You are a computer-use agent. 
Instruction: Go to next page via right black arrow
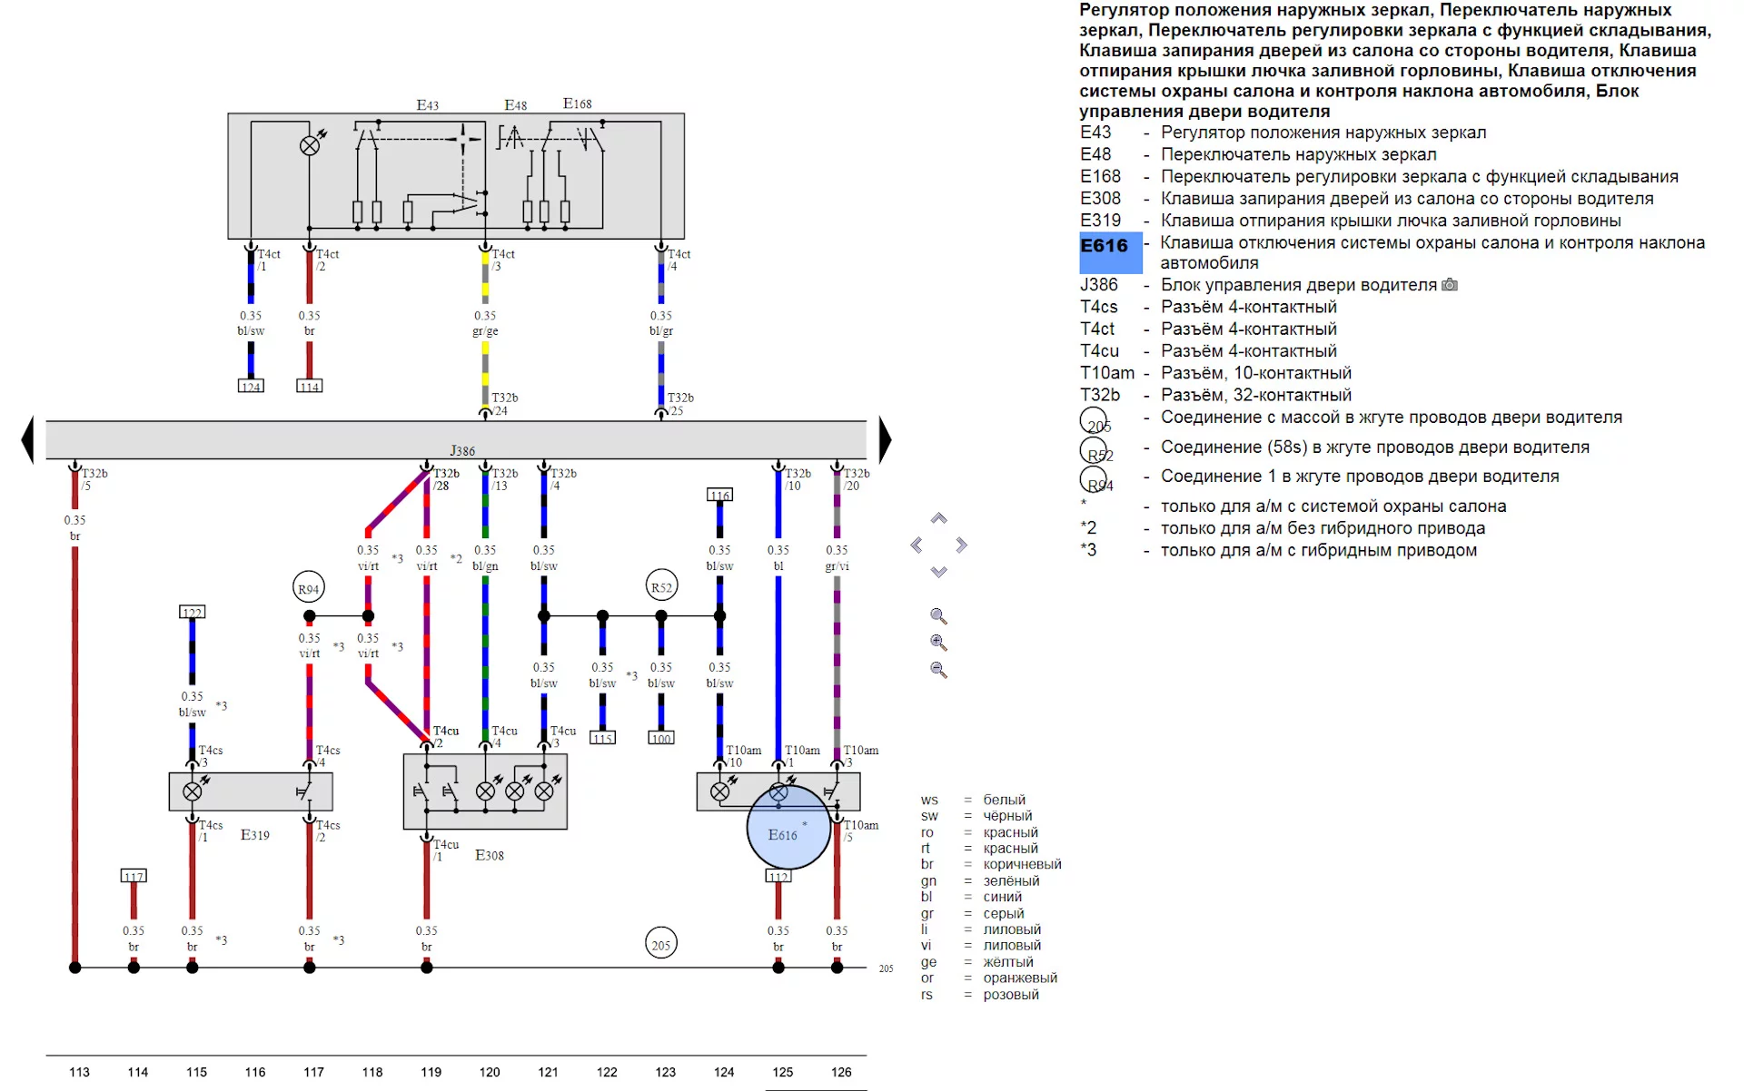click(x=885, y=439)
